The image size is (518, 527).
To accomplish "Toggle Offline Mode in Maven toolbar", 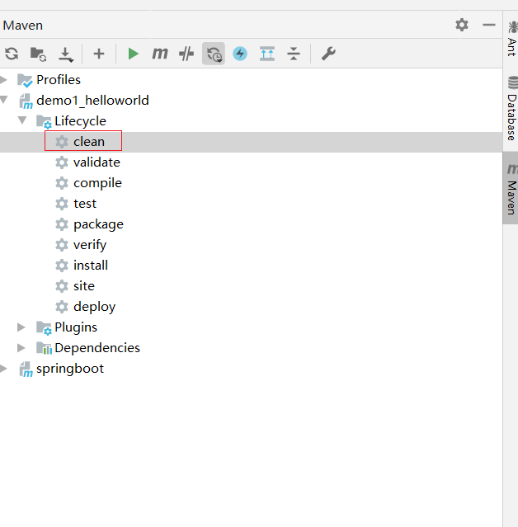I will click(187, 54).
